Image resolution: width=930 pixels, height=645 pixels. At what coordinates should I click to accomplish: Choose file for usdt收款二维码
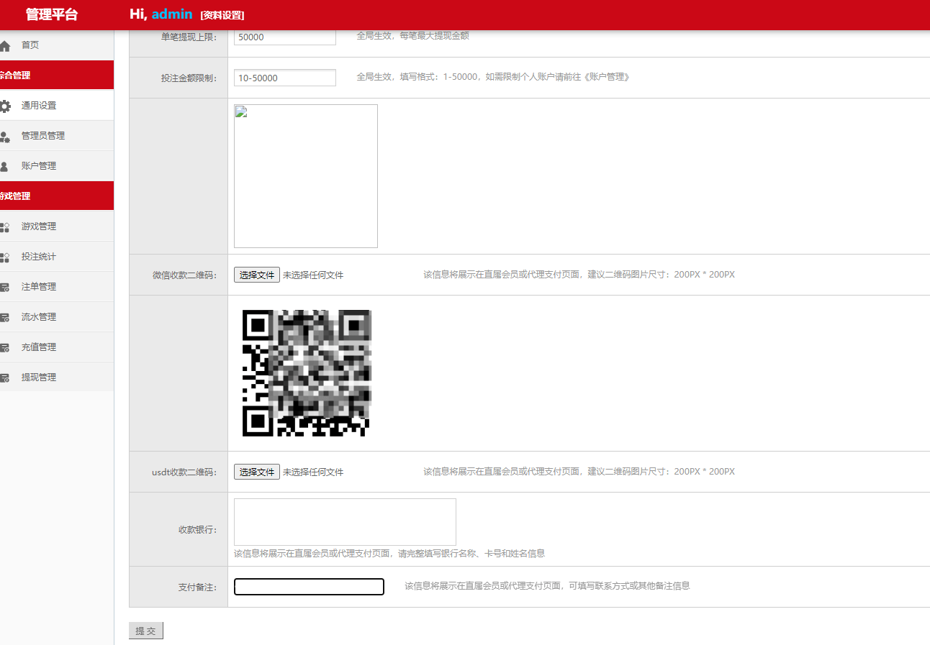257,472
